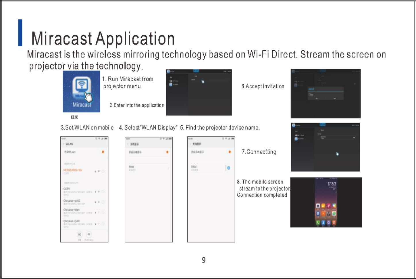This screenshot has height=279, width=416.
Task: Select the blue top tab in the Connecting screenshot
Action: (323, 125)
